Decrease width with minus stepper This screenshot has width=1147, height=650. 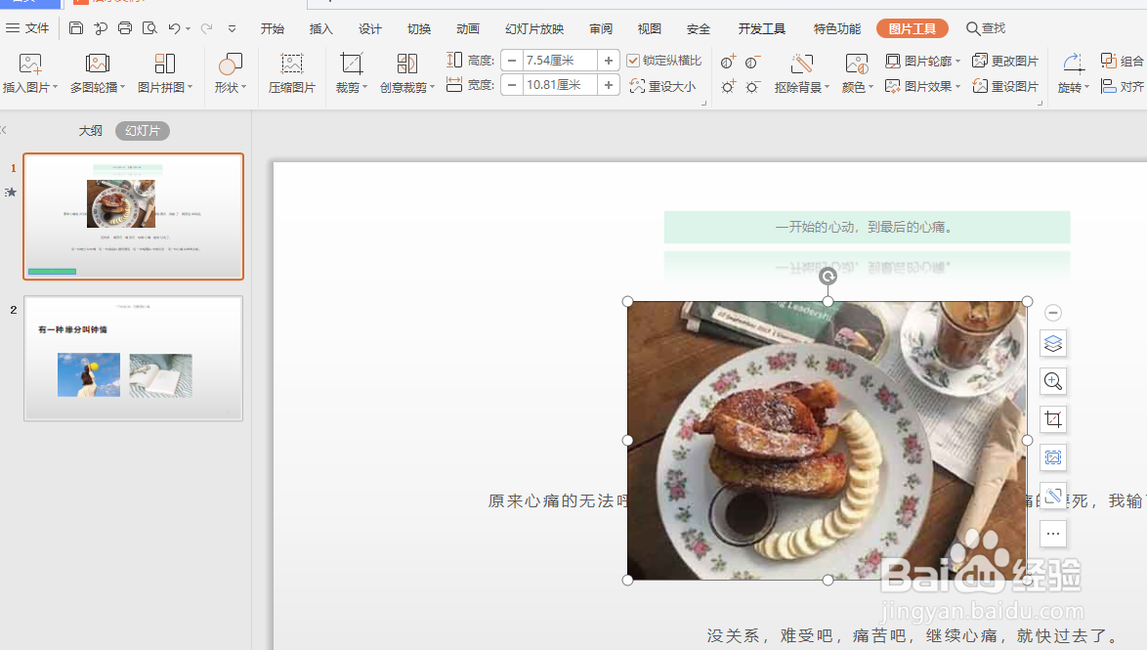[x=512, y=86]
